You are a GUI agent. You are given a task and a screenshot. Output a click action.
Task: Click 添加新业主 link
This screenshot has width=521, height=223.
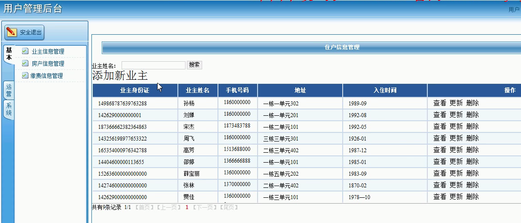120,76
